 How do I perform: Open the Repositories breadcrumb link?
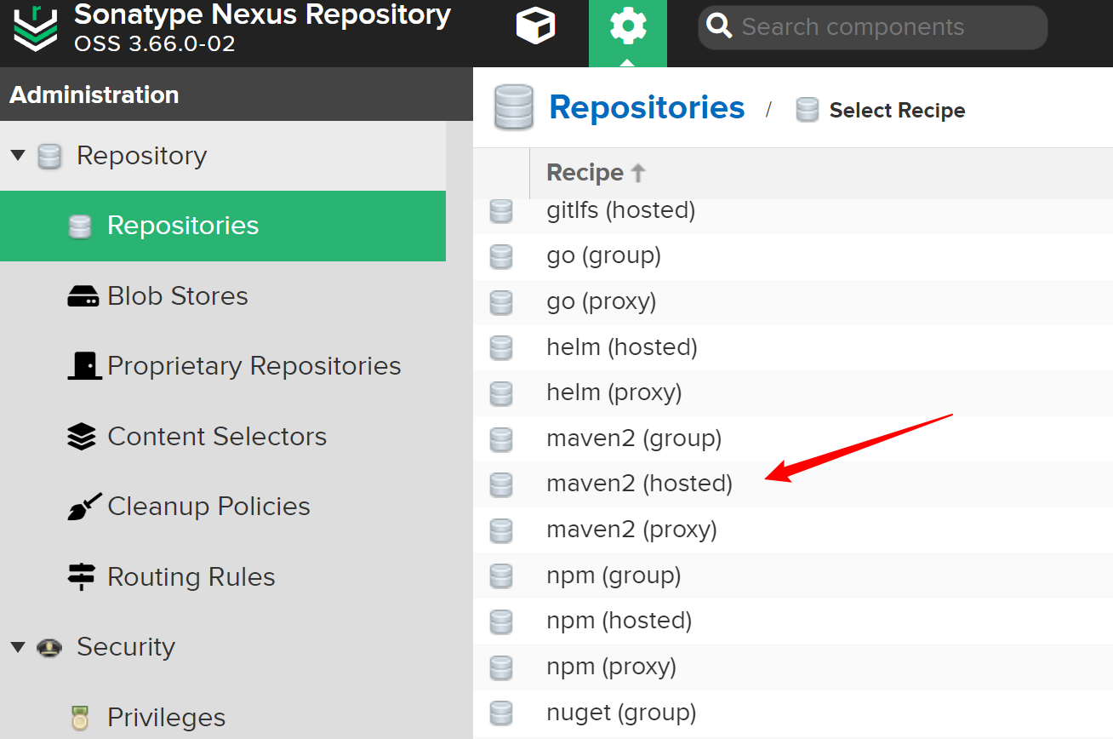[647, 107]
